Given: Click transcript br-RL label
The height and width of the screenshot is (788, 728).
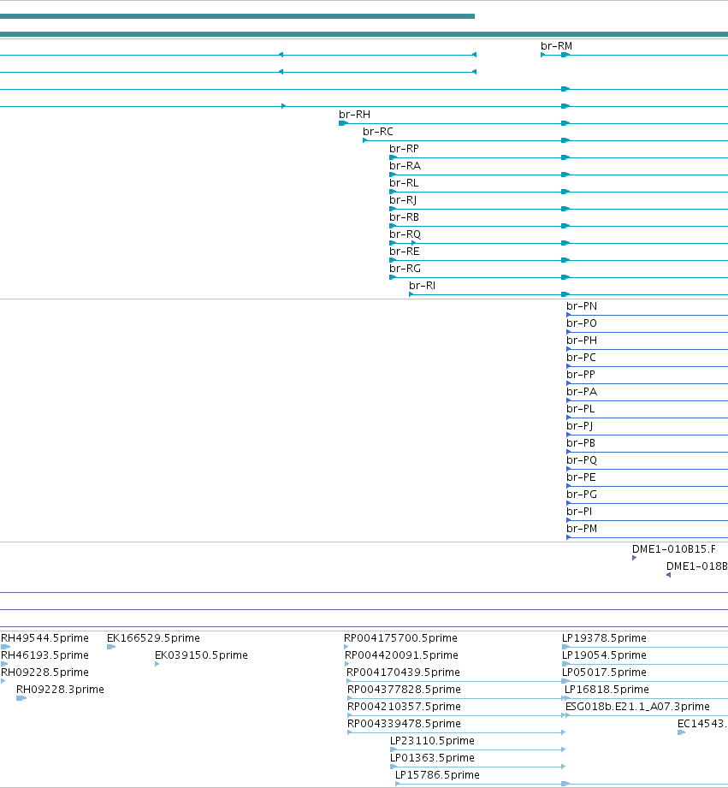Looking at the screenshot, I should [404, 183].
